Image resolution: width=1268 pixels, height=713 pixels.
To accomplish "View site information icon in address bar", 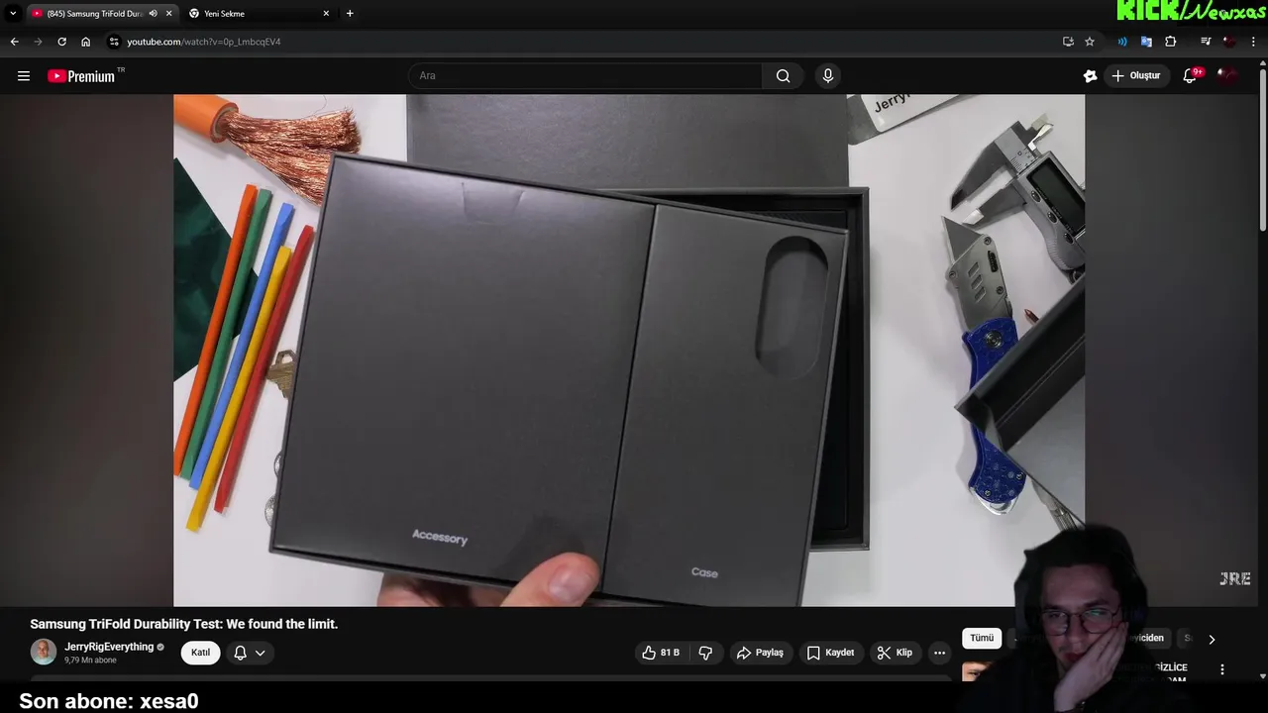I will click(x=114, y=42).
